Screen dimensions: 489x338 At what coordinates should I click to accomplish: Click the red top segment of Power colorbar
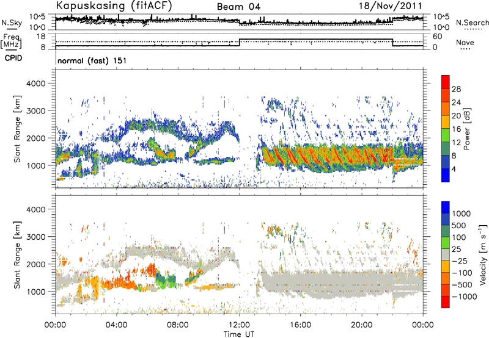pyautogui.click(x=446, y=82)
